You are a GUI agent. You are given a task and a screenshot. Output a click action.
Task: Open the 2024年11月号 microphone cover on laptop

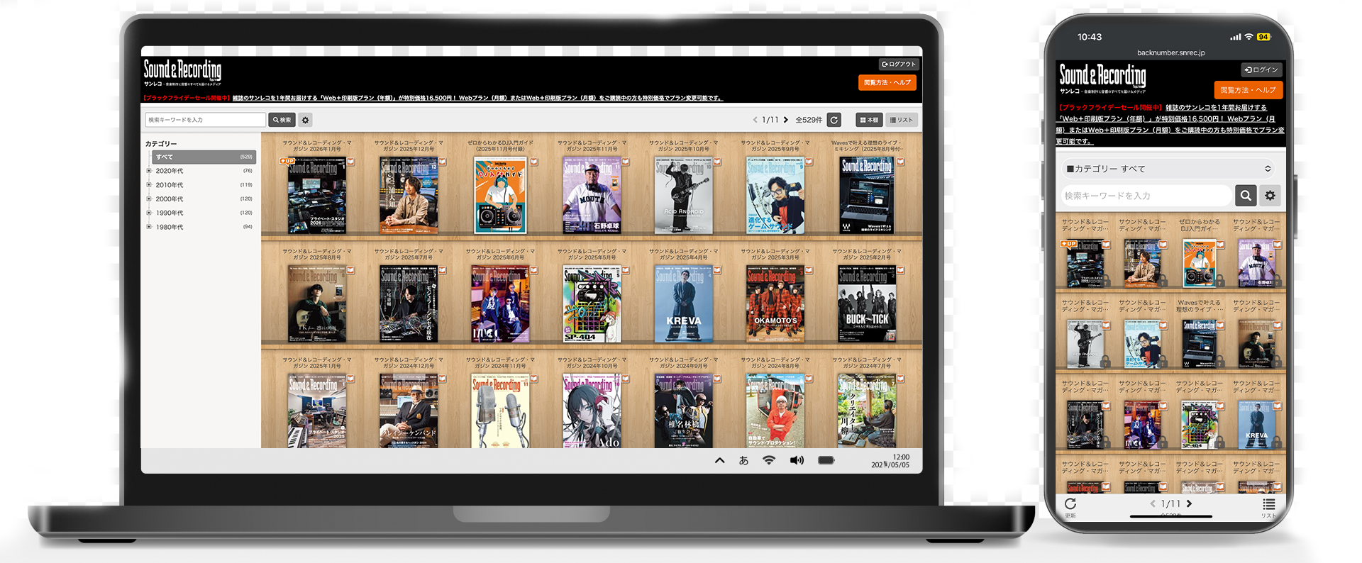click(x=500, y=411)
